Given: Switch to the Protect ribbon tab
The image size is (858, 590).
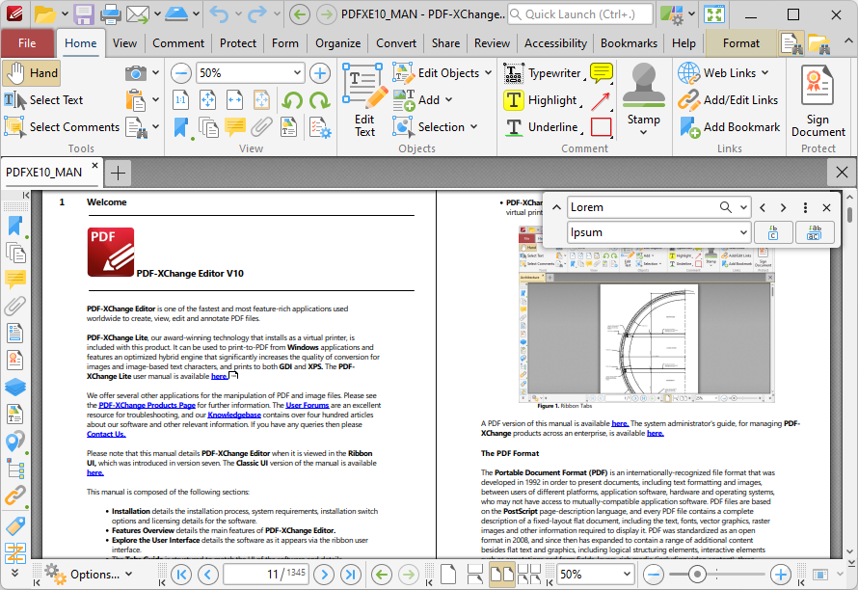Looking at the screenshot, I should tap(238, 43).
